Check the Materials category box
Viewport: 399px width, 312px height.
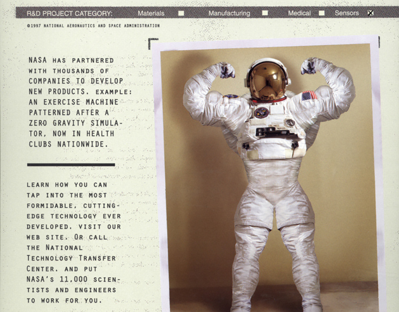pos(181,13)
